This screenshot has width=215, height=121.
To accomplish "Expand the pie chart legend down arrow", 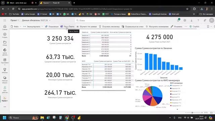I will [x=177, y=109].
